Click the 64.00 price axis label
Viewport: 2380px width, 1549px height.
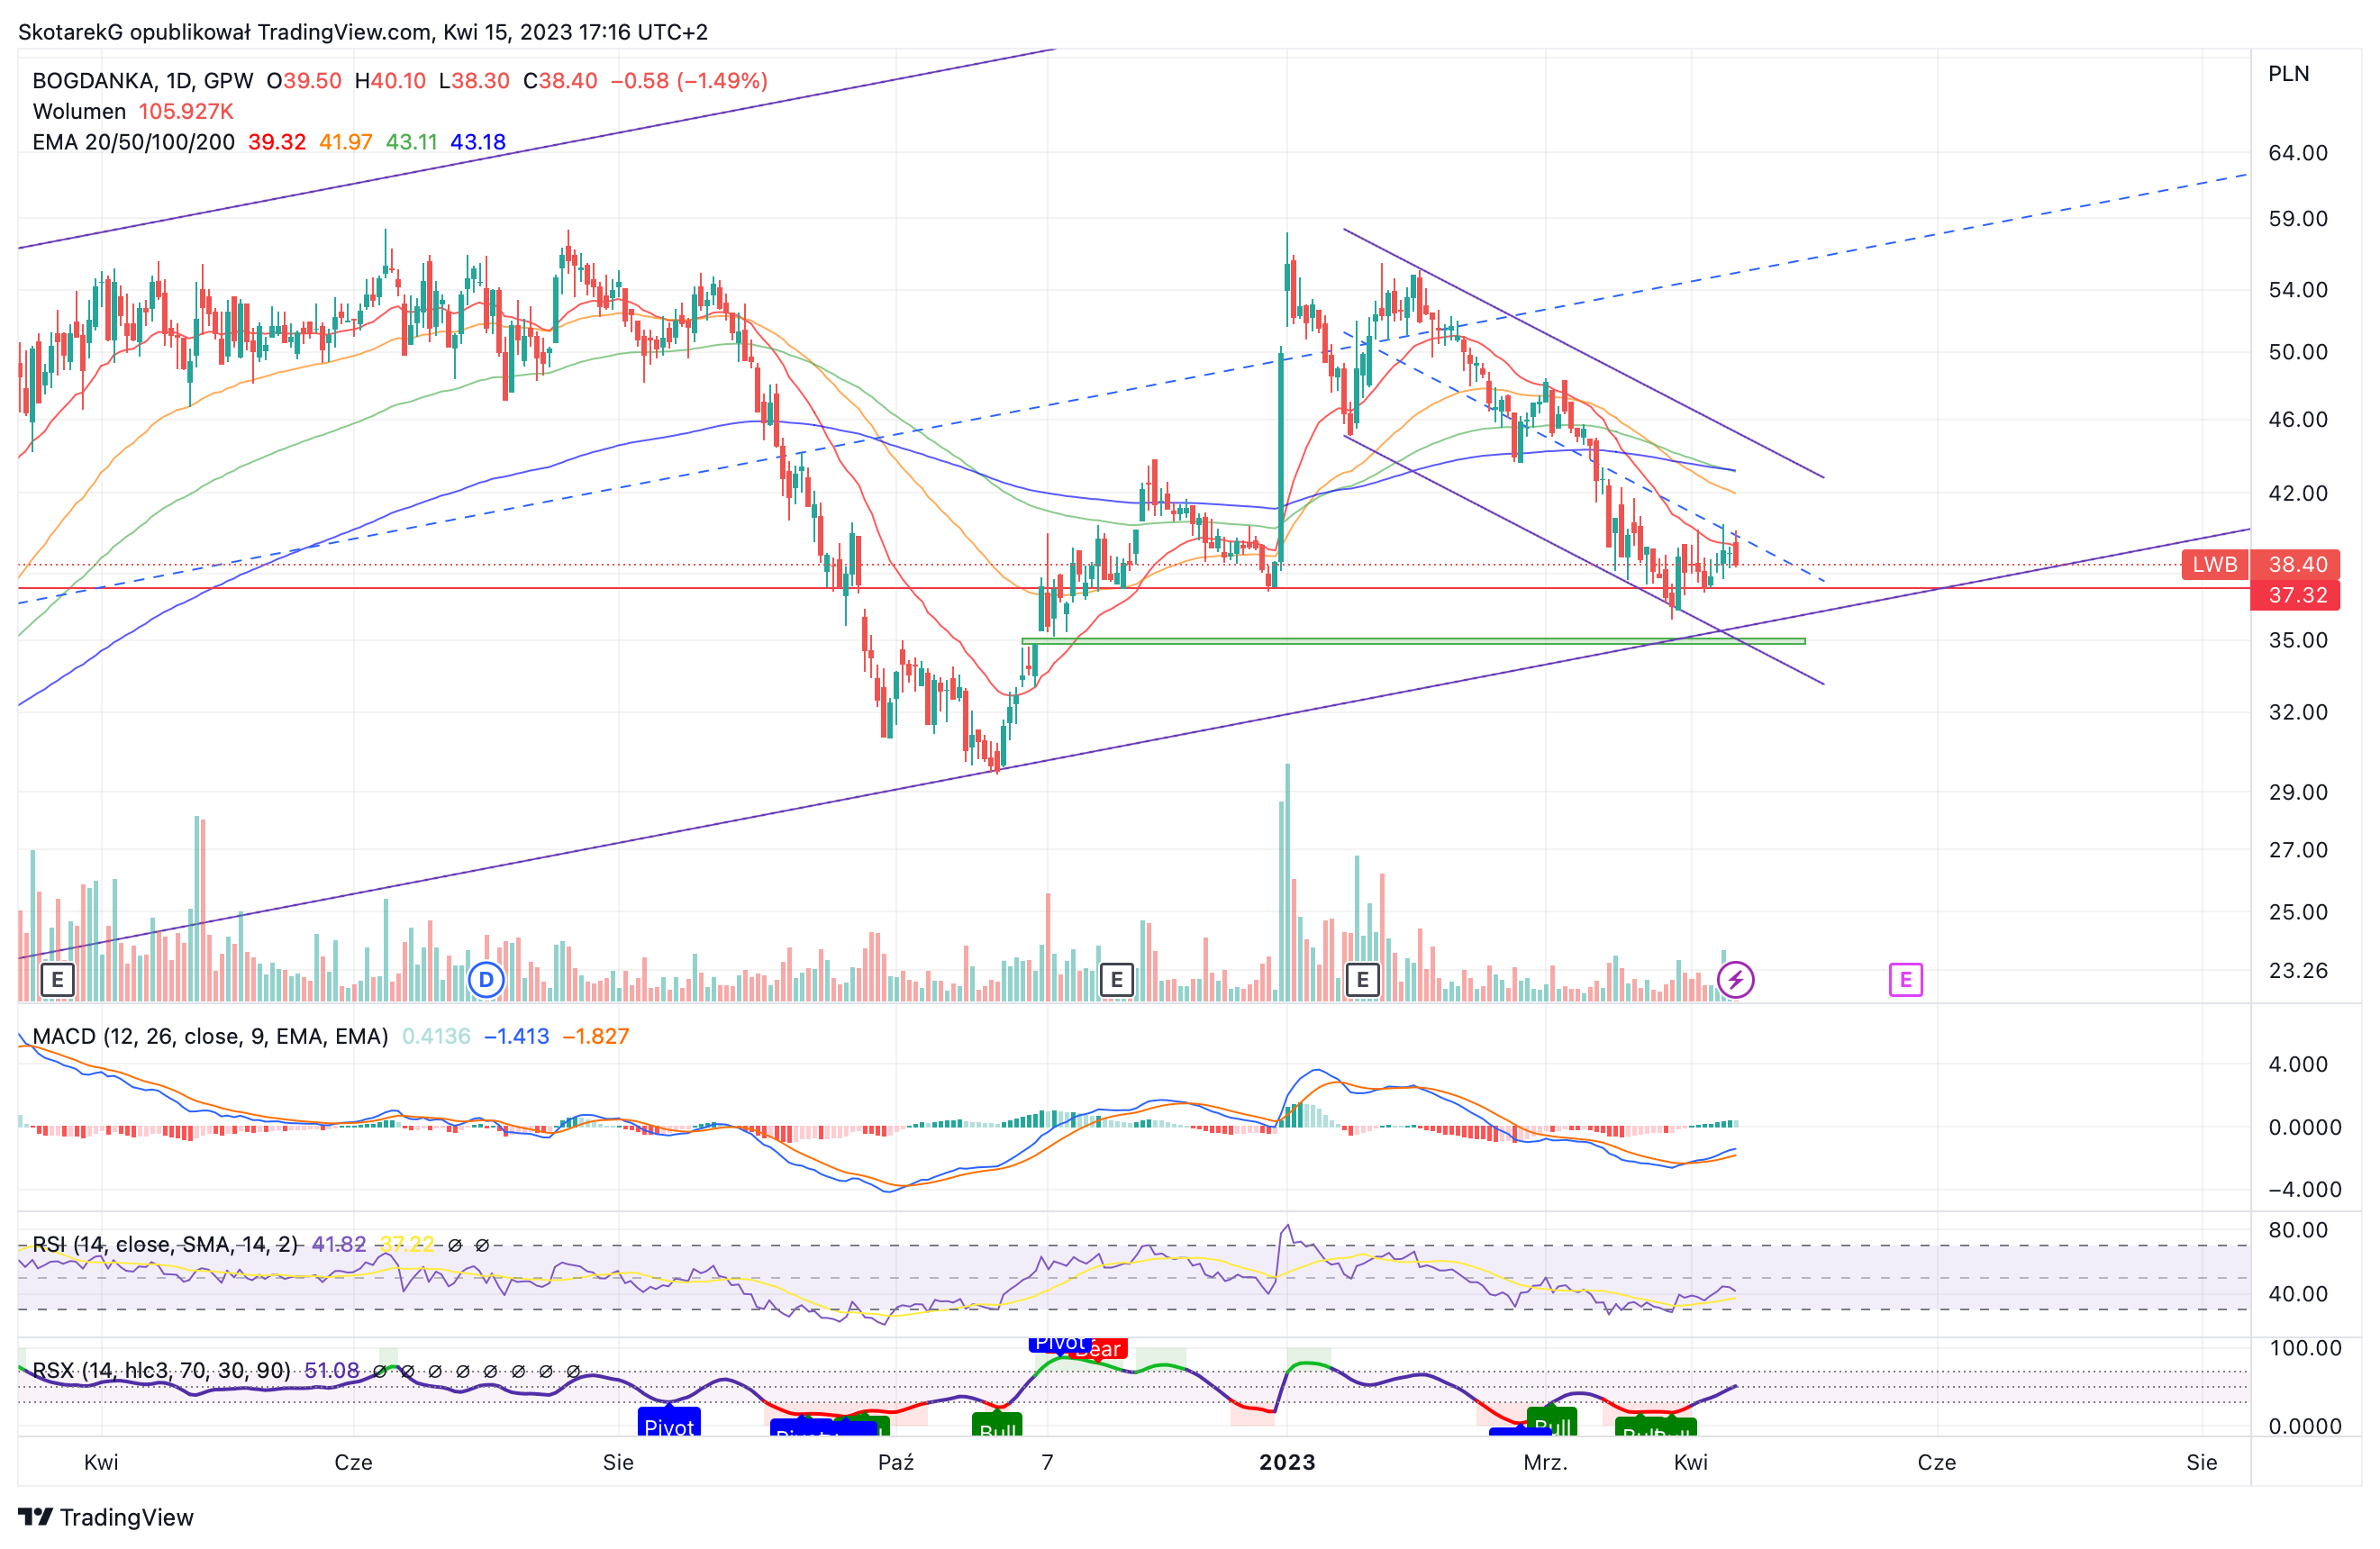tap(2298, 153)
